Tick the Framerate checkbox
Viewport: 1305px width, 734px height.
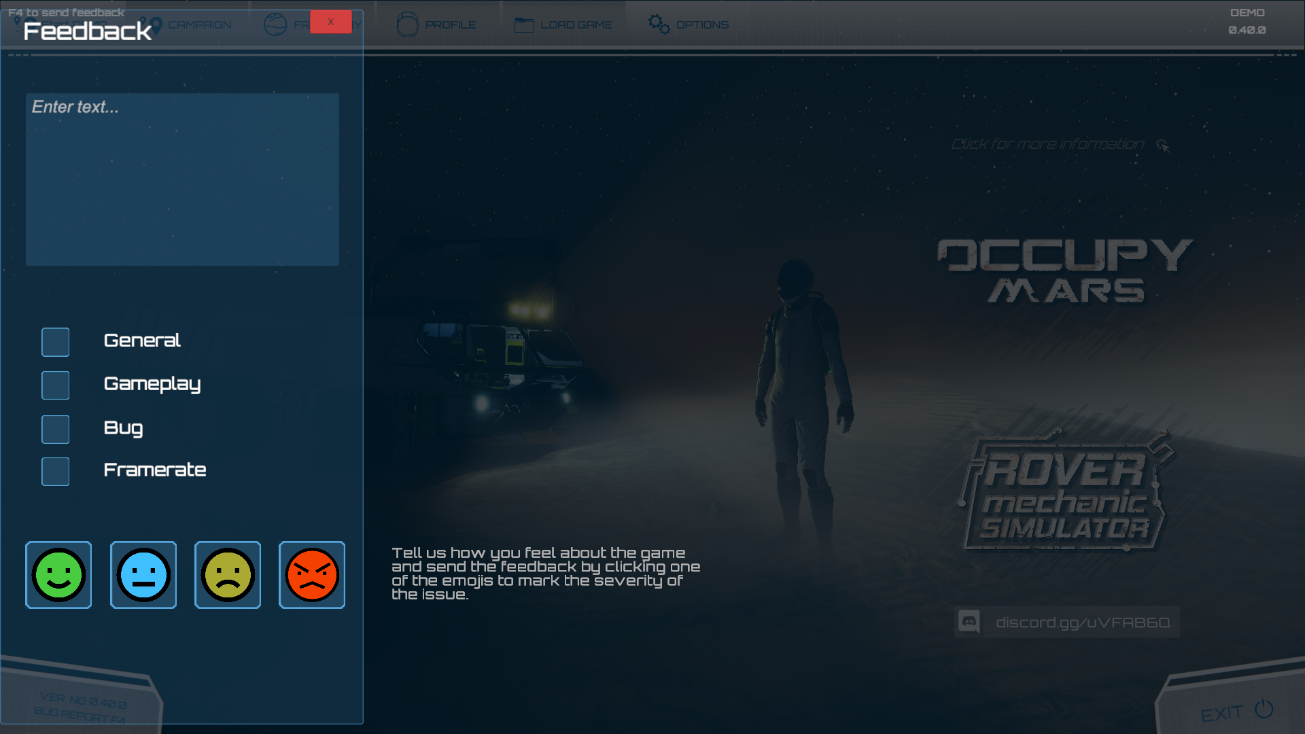(56, 472)
